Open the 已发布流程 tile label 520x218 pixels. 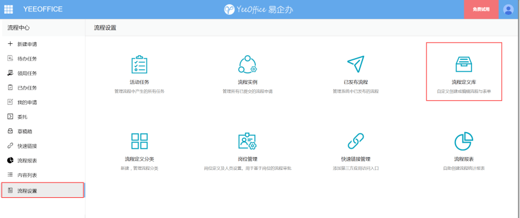(355, 82)
